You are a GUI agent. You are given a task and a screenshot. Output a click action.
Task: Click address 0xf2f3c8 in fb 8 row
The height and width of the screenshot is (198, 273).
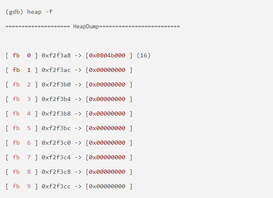[56, 172]
